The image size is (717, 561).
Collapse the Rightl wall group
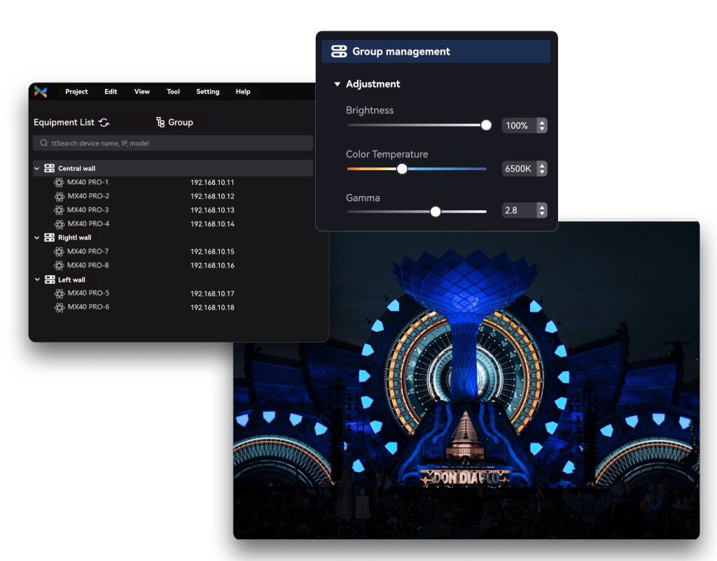(x=36, y=237)
